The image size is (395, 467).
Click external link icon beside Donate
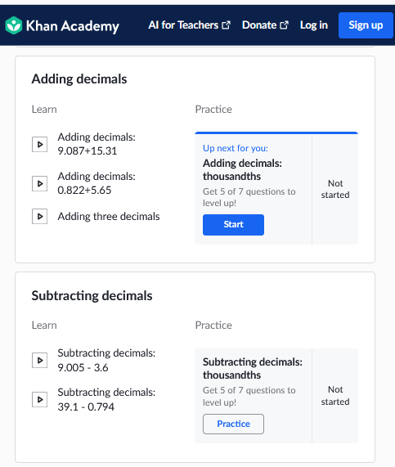point(284,25)
